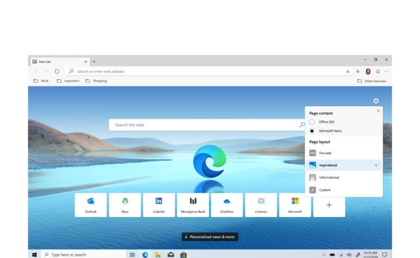Open the Favorites hub icon
Viewport: 420px width, 258px height.
coord(358,72)
